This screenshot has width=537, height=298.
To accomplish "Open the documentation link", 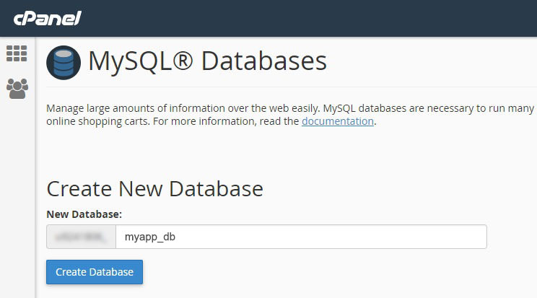I will (x=337, y=121).
